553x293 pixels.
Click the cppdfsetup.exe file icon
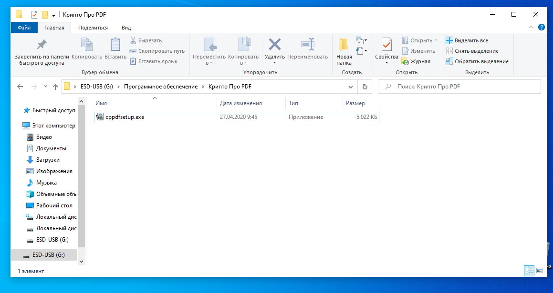(x=100, y=117)
